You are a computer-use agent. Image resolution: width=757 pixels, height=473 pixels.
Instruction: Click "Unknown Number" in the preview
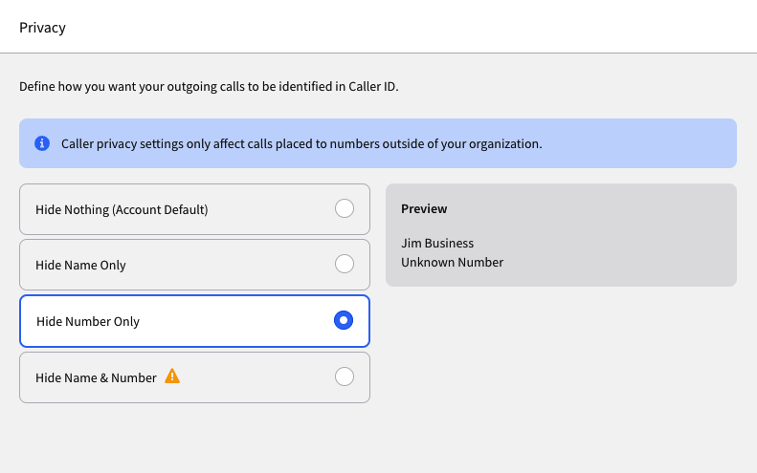point(452,262)
